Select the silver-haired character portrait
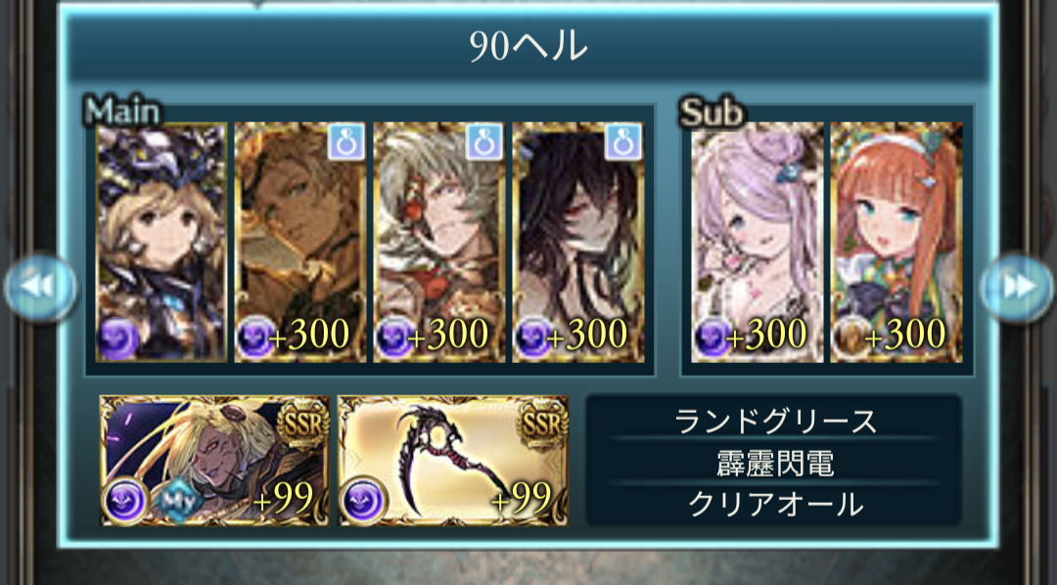This screenshot has width=1057, height=585. [x=438, y=243]
